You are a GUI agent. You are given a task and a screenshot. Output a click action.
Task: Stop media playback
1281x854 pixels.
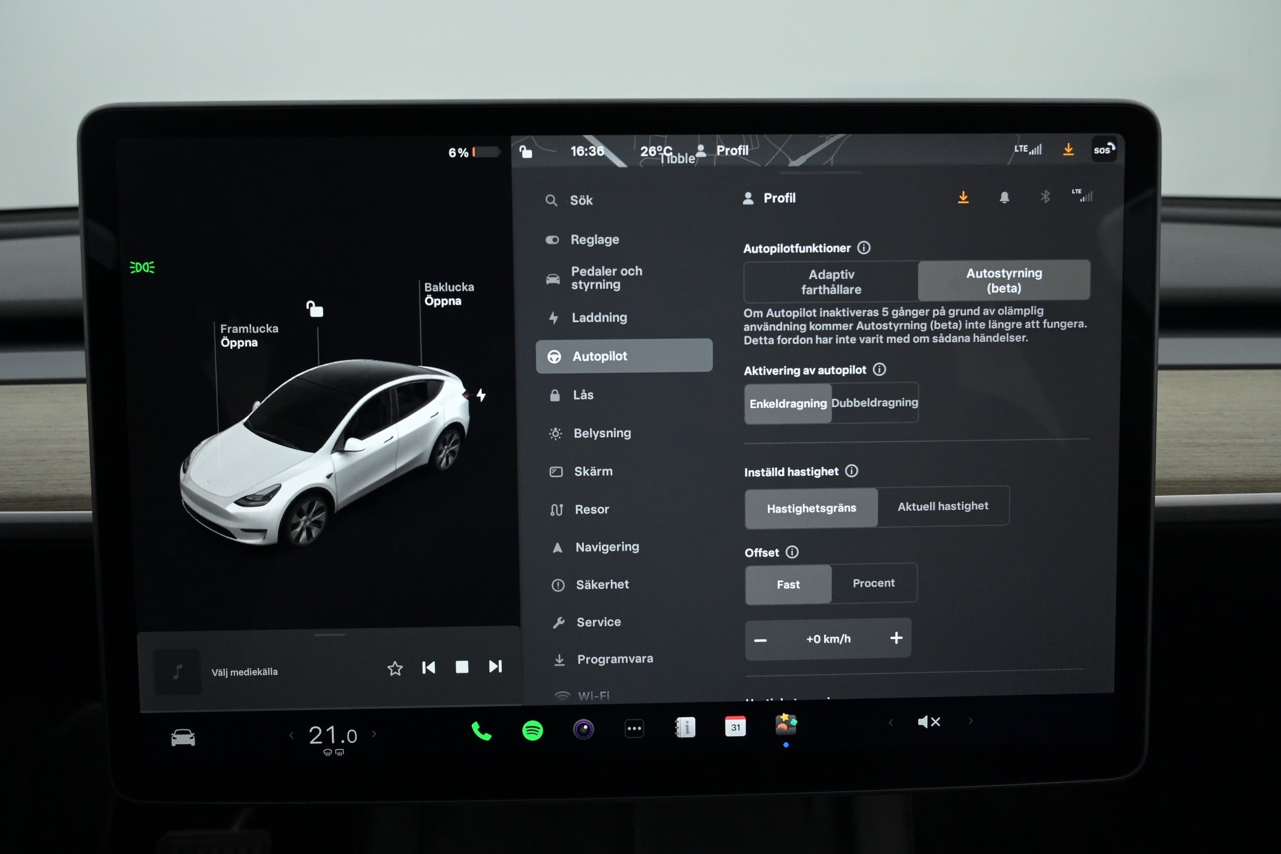(461, 667)
